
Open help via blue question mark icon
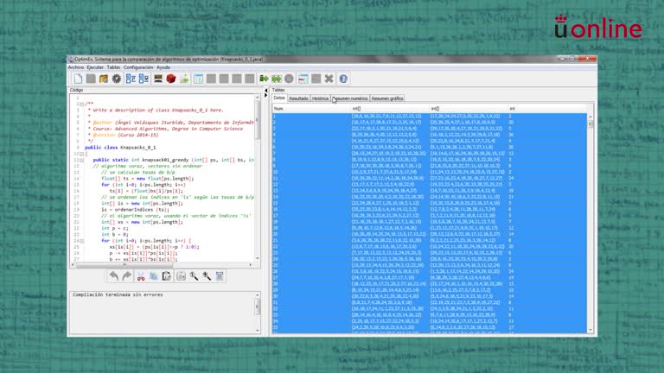(x=343, y=79)
